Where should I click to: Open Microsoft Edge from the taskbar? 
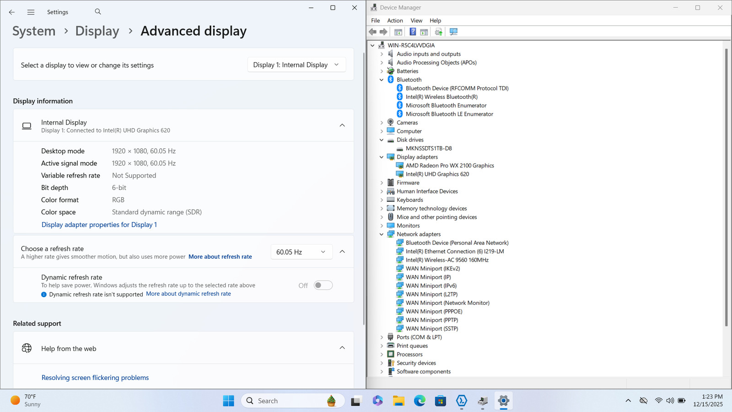click(x=420, y=401)
